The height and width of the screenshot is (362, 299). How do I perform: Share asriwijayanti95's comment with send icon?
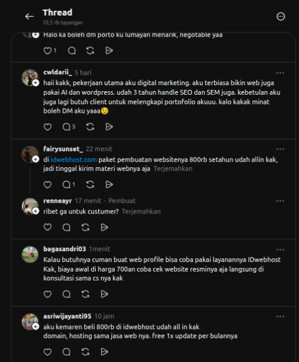(104, 352)
